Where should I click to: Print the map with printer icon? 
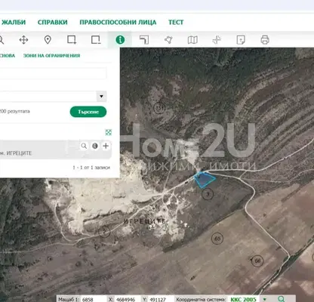265,40
